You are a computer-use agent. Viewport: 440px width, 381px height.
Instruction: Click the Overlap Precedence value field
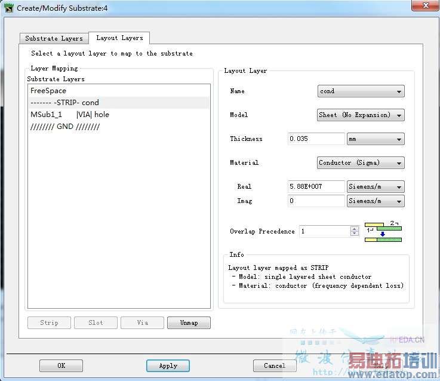(x=325, y=231)
